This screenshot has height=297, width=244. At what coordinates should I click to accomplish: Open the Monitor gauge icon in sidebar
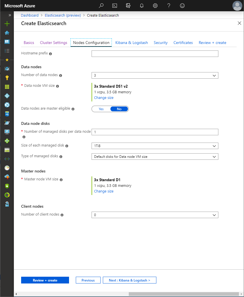click(x=7, y=168)
